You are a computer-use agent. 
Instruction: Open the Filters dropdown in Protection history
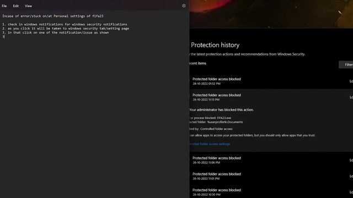346,65
